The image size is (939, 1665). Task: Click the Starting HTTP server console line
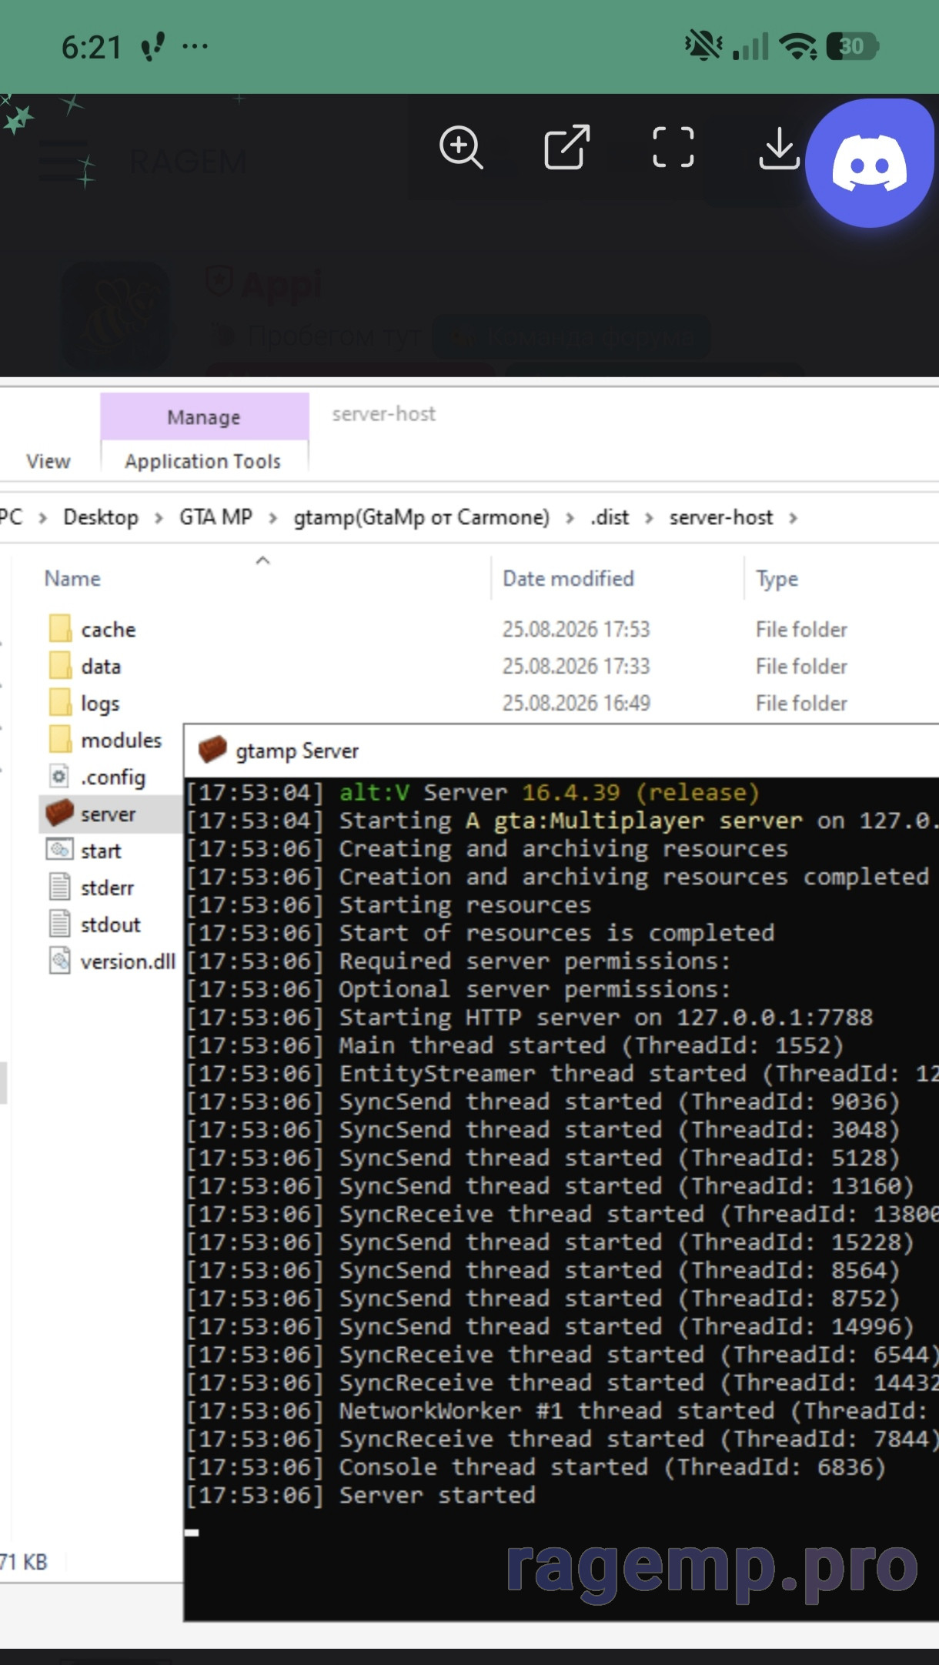click(530, 1017)
